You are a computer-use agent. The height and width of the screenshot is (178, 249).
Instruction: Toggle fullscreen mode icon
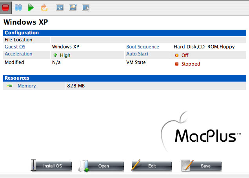[x=60, y=7]
